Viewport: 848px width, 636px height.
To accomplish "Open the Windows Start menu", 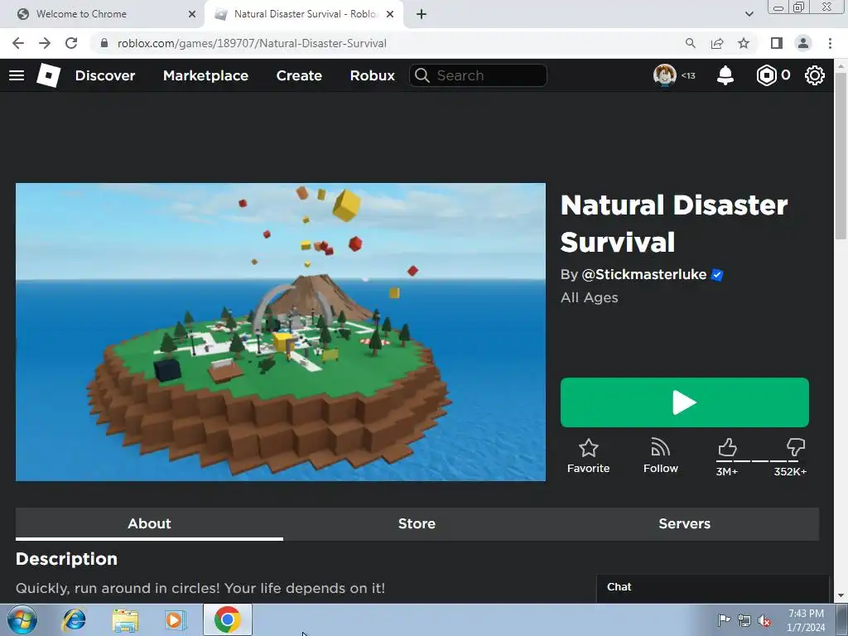I will 22,619.
